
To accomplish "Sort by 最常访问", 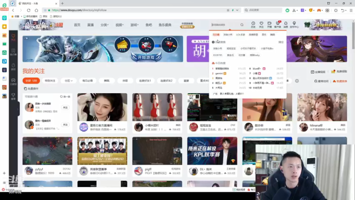I will tap(321, 81).
